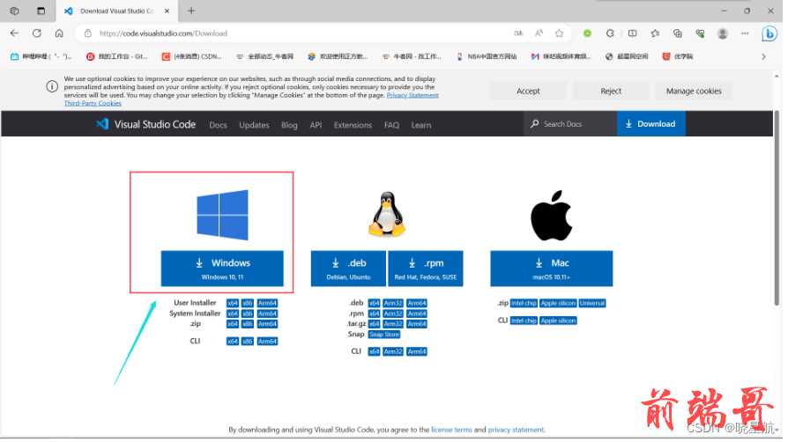Open Split screen icon in Edge toolbar
Viewport: 788px width, 442px height.
click(x=633, y=33)
